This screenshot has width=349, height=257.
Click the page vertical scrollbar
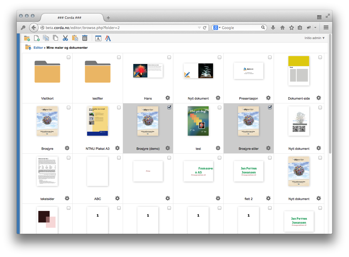(x=330, y=94)
